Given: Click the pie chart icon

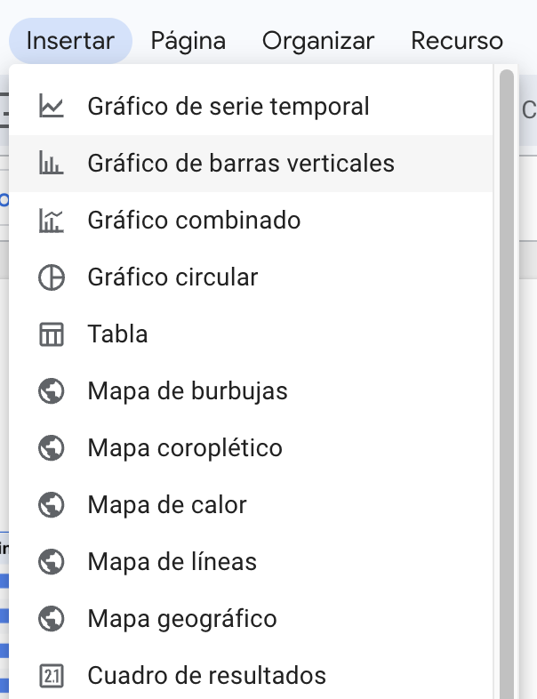Looking at the screenshot, I should tap(52, 277).
